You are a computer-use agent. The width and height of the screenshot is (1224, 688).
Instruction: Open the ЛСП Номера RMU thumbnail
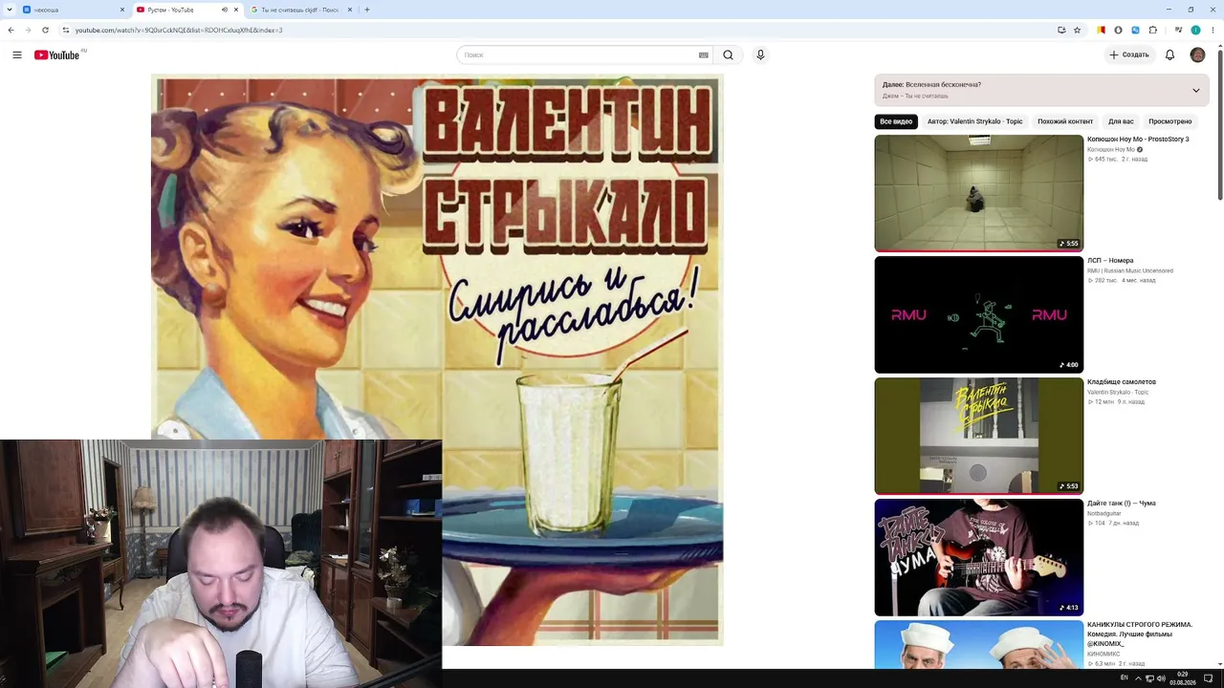(979, 314)
